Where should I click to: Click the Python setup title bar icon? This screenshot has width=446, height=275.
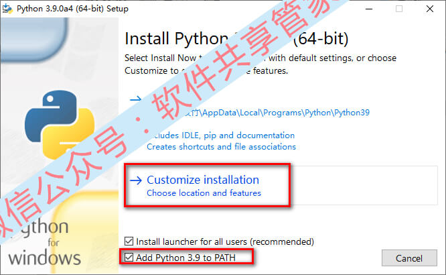pos(7,9)
